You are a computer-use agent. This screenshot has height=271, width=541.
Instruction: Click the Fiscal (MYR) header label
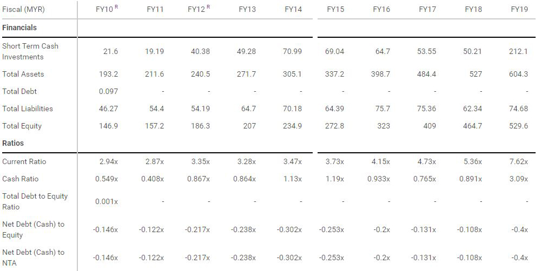point(23,9)
